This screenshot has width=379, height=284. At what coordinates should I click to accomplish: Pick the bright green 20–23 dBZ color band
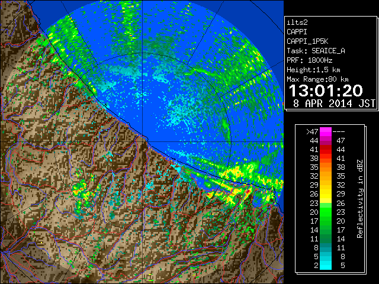[x=326, y=212]
